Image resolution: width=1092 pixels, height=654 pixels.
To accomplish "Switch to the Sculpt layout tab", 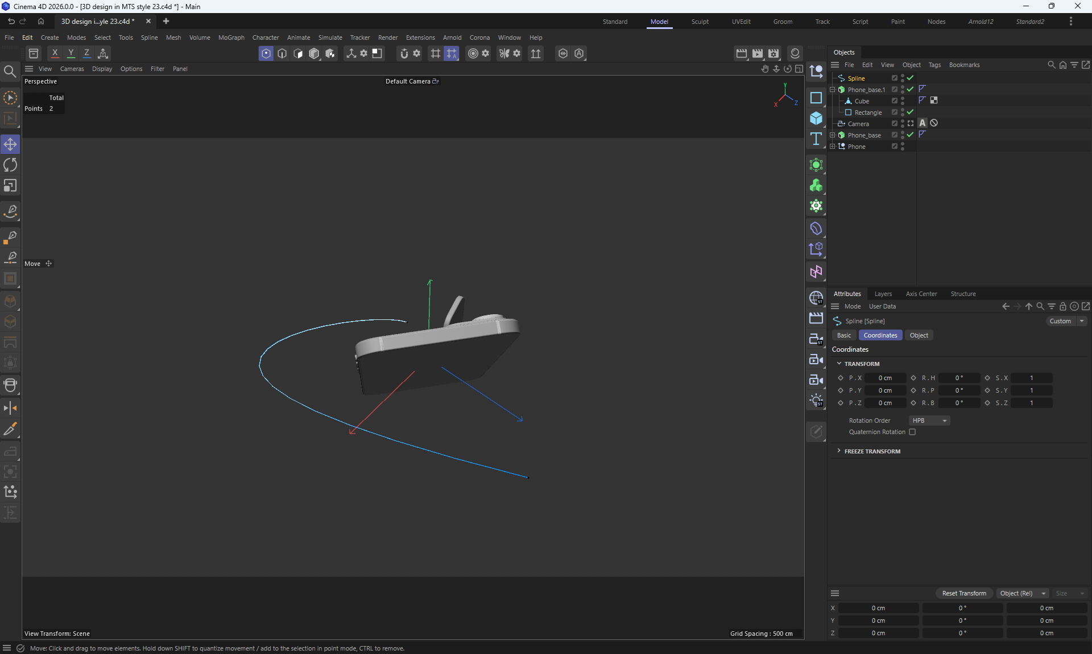I will pos(700,22).
